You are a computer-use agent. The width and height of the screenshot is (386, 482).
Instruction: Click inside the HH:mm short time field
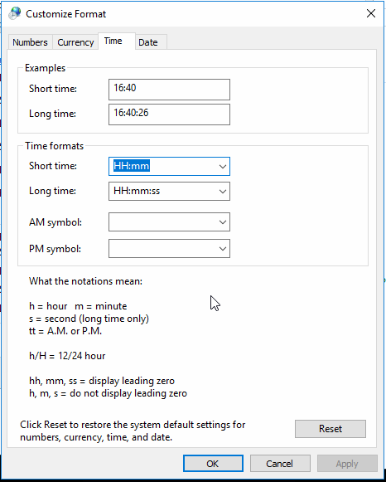pyautogui.click(x=162, y=166)
